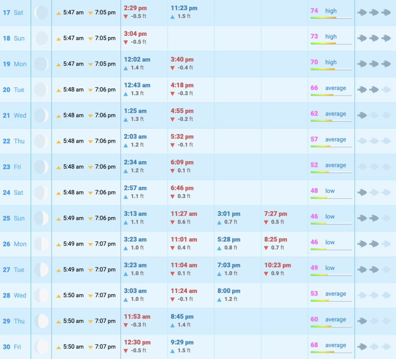Click the fish activity icons for Tue 27
Screen dimensions: 396x359
[374, 270]
